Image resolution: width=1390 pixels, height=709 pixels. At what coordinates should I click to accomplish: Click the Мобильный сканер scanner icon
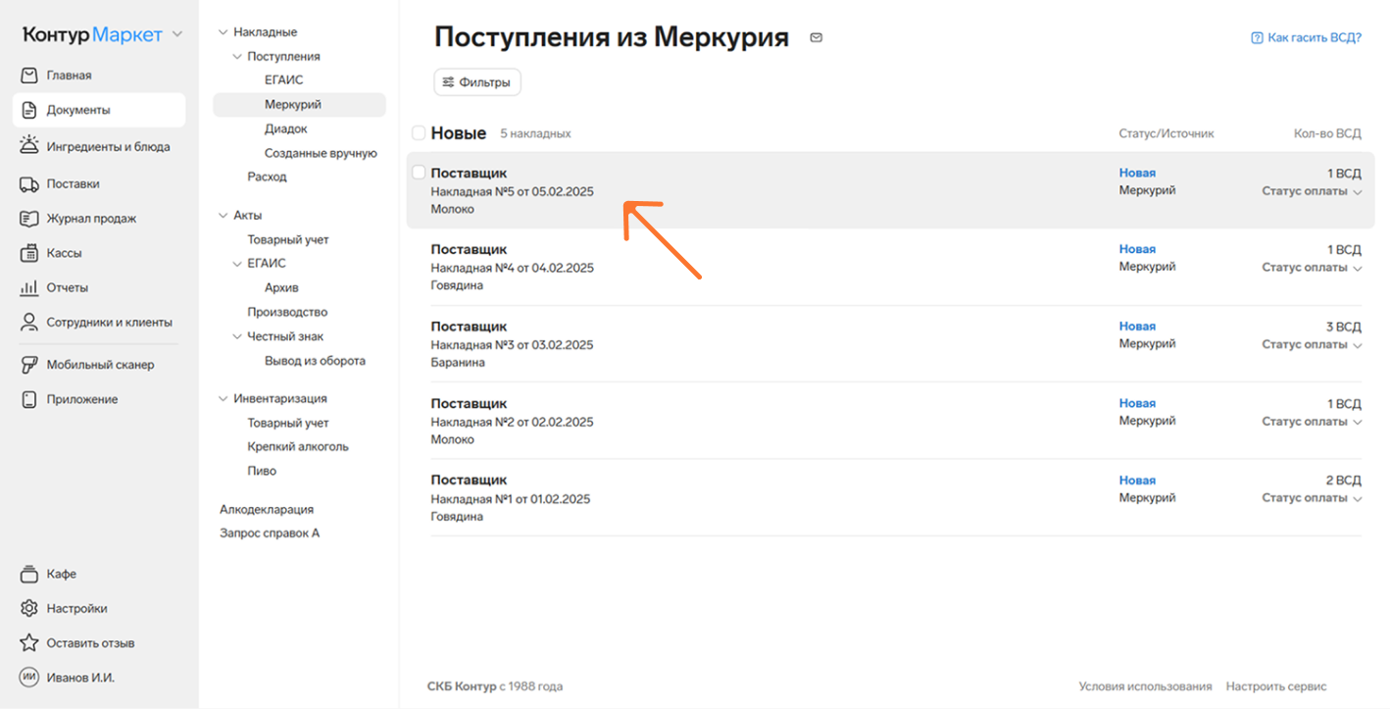29,365
